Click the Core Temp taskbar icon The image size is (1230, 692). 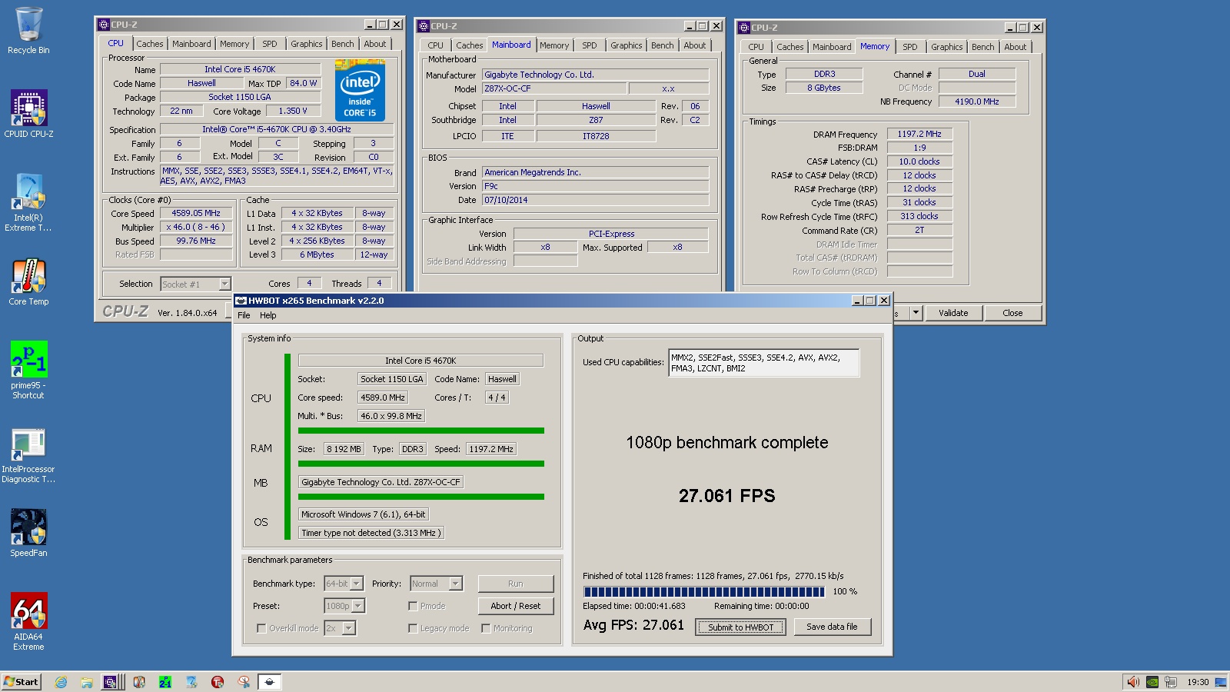click(139, 682)
